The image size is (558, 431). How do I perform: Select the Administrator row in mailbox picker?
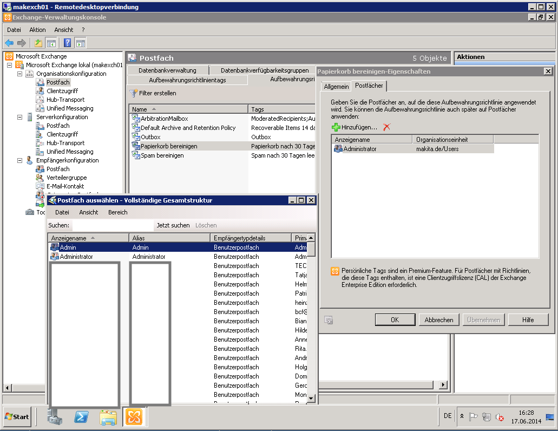[178, 256]
